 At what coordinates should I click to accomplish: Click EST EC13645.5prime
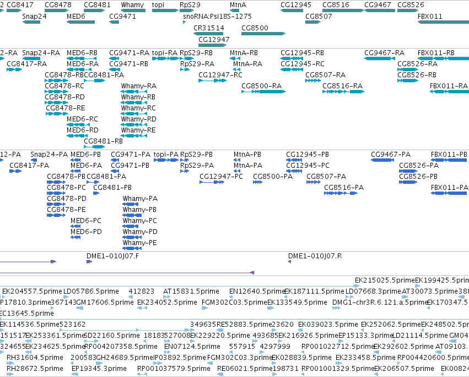pyautogui.click(x=27, y=314)
